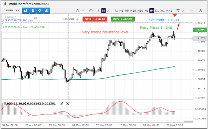The height and width of the screenshot is (129, 208).
Task: Click the green 1.42400 price tag
Action: pyautogui.click(x=200, y=30)
